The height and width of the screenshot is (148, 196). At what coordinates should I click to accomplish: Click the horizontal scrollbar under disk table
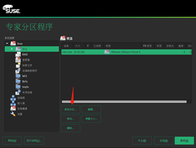[124, 102]
